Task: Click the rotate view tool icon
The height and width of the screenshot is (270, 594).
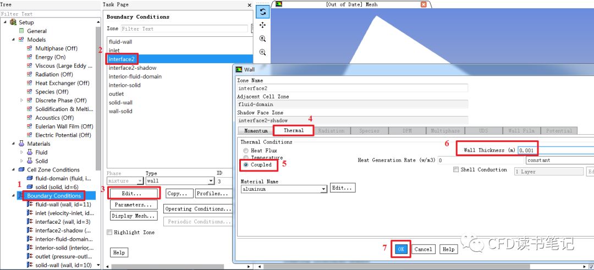Action: tap(262, 12)
